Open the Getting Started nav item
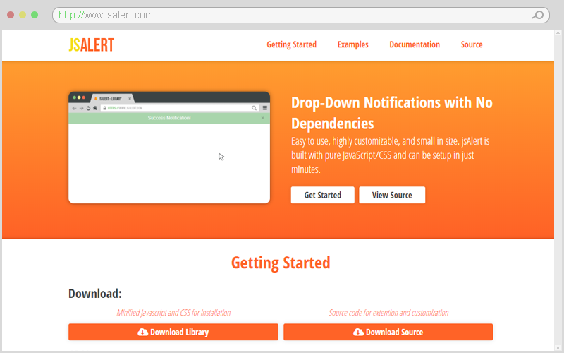The image size is (564, 353). tap(291, 44)
